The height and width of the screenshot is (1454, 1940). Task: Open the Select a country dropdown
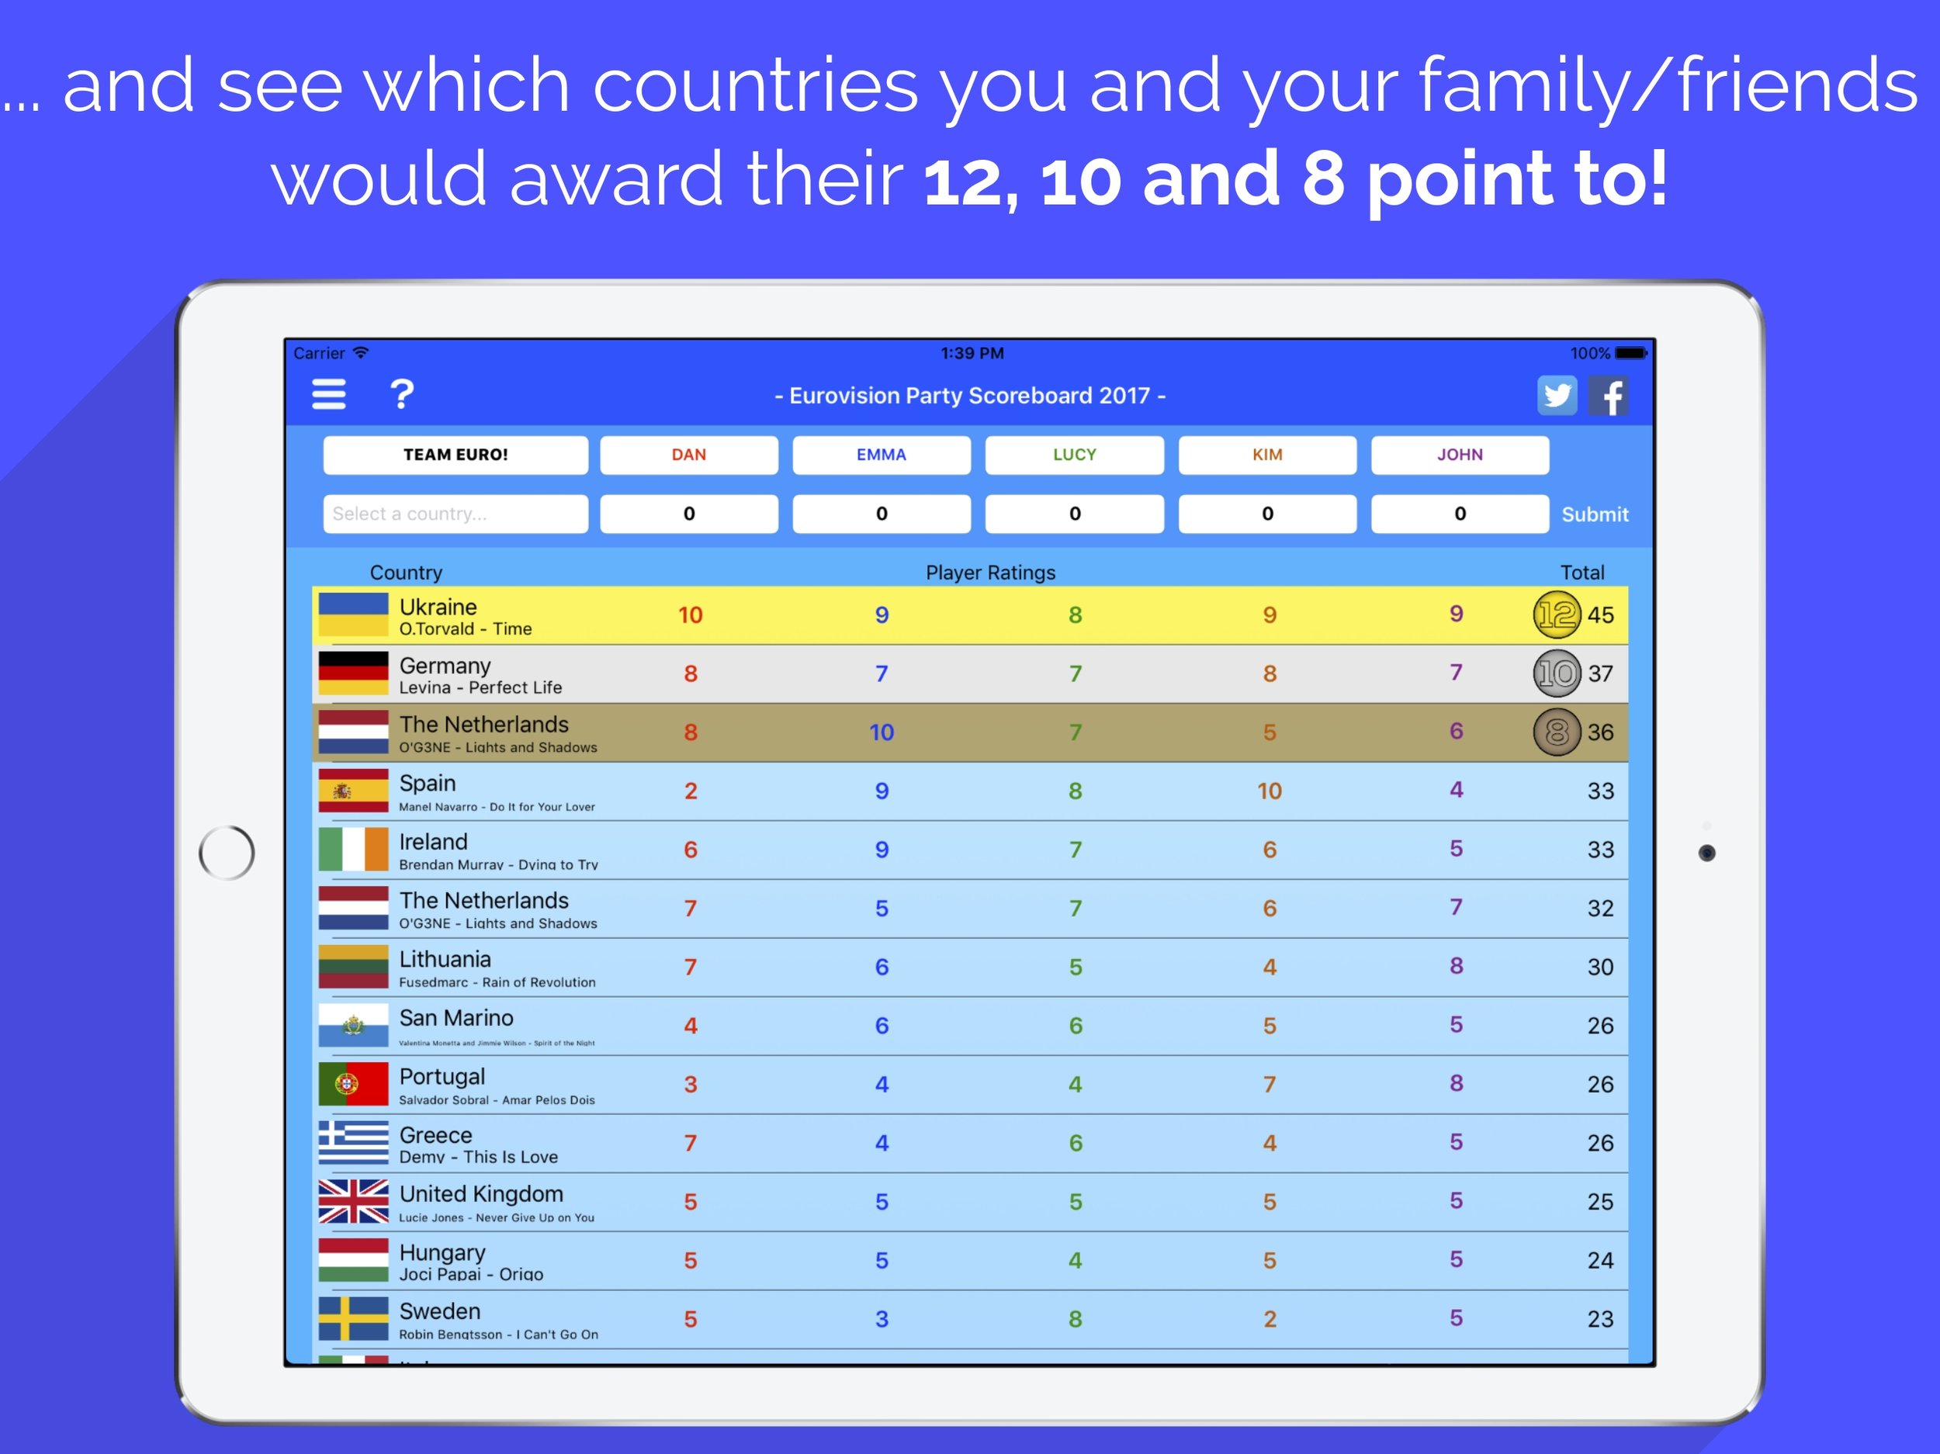click(x=452, y=513)
